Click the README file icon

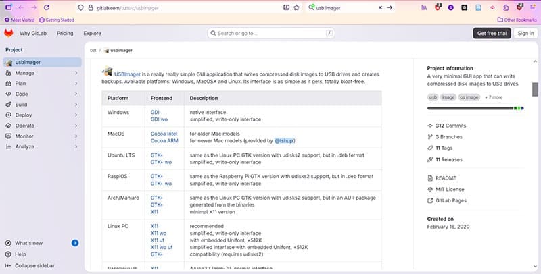pos(431,177)
